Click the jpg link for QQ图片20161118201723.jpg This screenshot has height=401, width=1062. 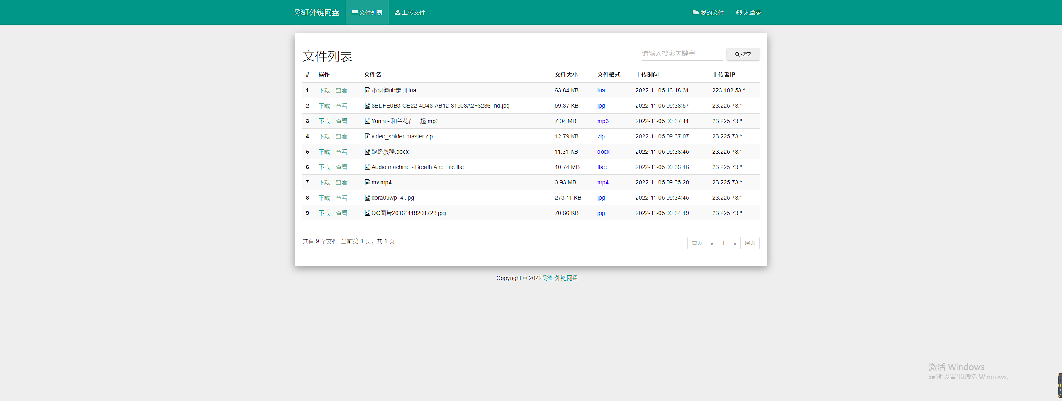tap(601, 213)
